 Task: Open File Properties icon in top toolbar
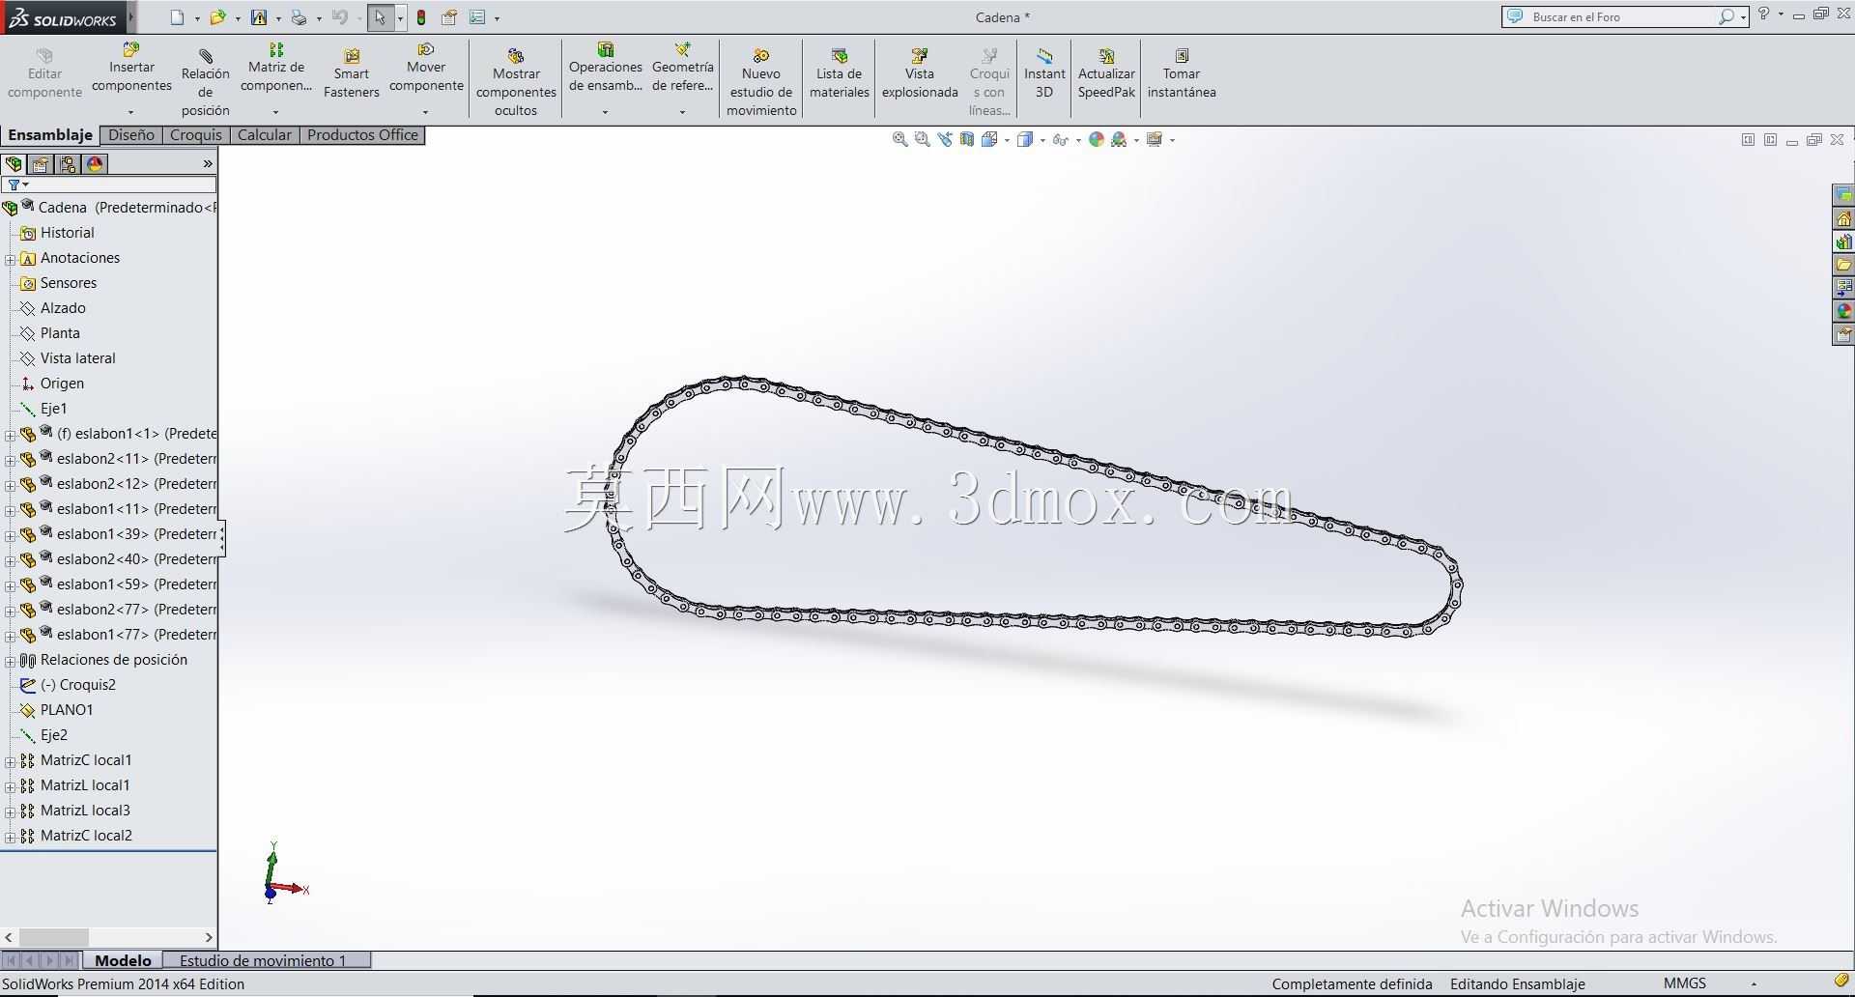449,17
